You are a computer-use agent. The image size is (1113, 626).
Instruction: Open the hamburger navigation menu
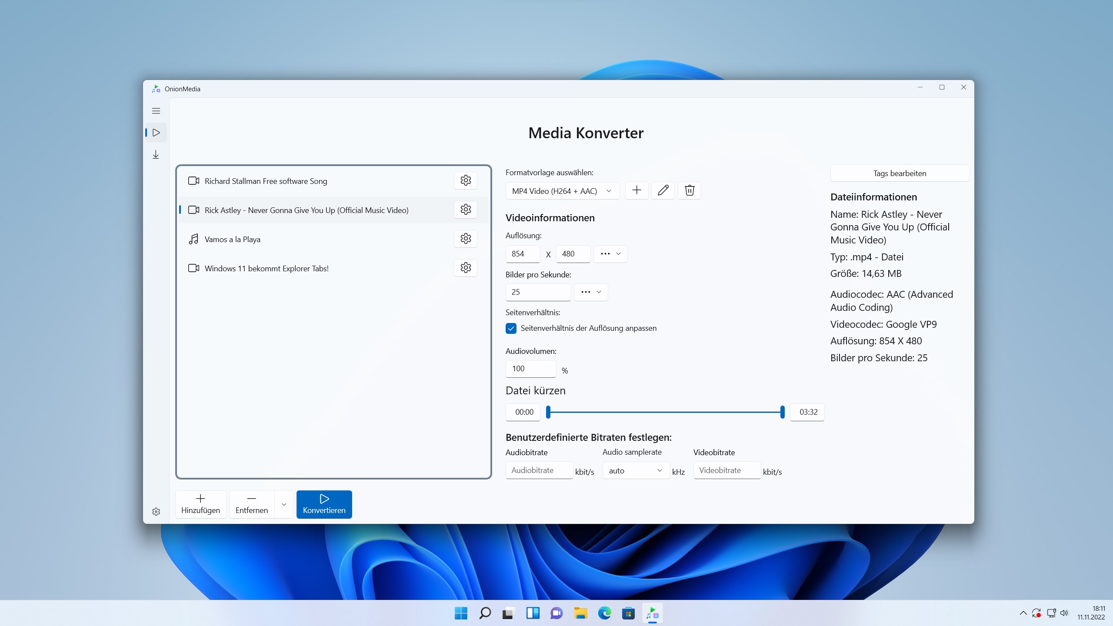[156, 111]
